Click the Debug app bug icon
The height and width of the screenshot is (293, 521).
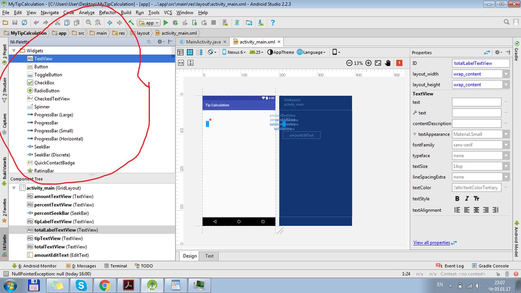pos(175,23)
